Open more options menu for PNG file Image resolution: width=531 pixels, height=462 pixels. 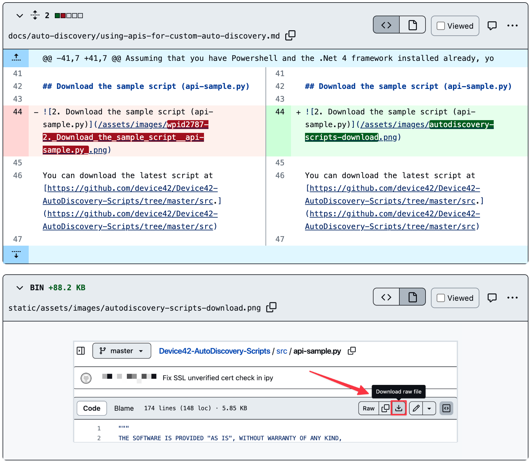click(x=512, y=298)
